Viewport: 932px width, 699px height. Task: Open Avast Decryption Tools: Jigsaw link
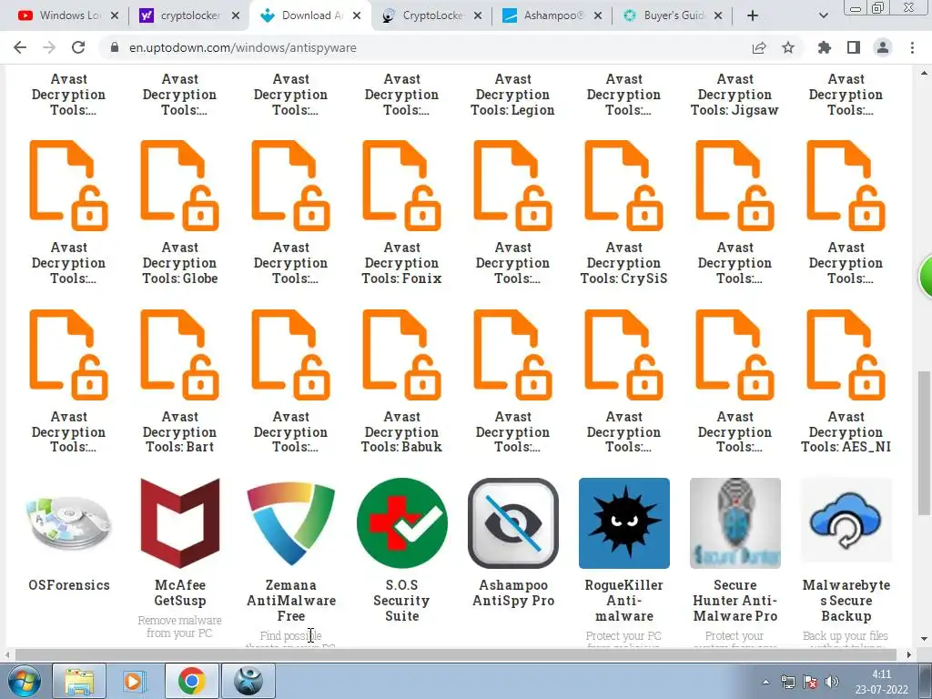735,95
